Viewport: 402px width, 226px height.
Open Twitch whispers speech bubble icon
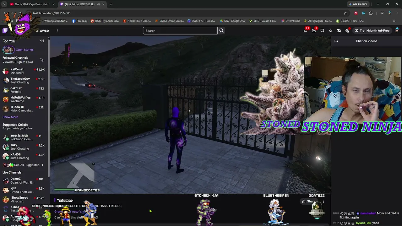pyautogui.click(x=322, y=30)
